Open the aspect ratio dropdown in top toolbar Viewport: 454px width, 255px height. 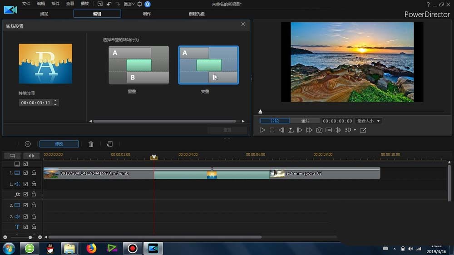[130, 4]
